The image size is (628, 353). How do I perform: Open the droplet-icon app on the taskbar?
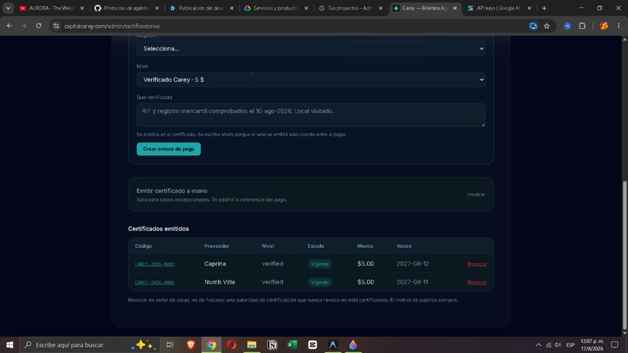pos(353,344)
